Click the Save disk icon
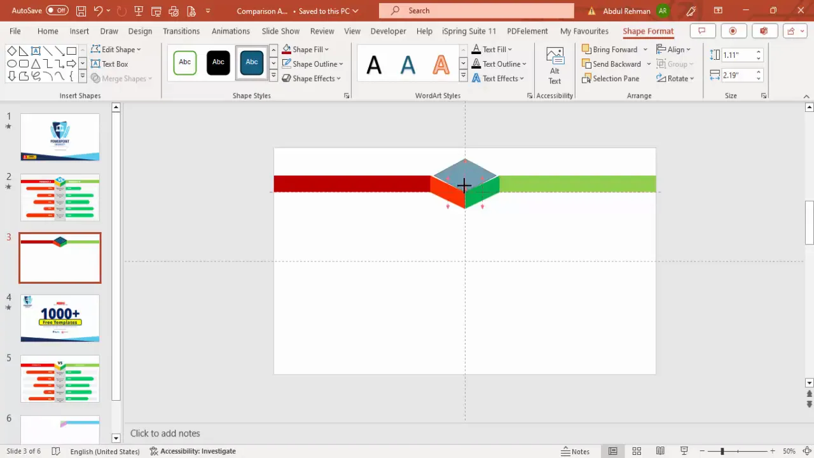Image resolution: width=814 pixels, height=458 pixels. pos(81,11)
